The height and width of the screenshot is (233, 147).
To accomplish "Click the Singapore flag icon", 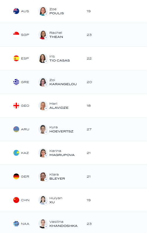I will (16, 35).
